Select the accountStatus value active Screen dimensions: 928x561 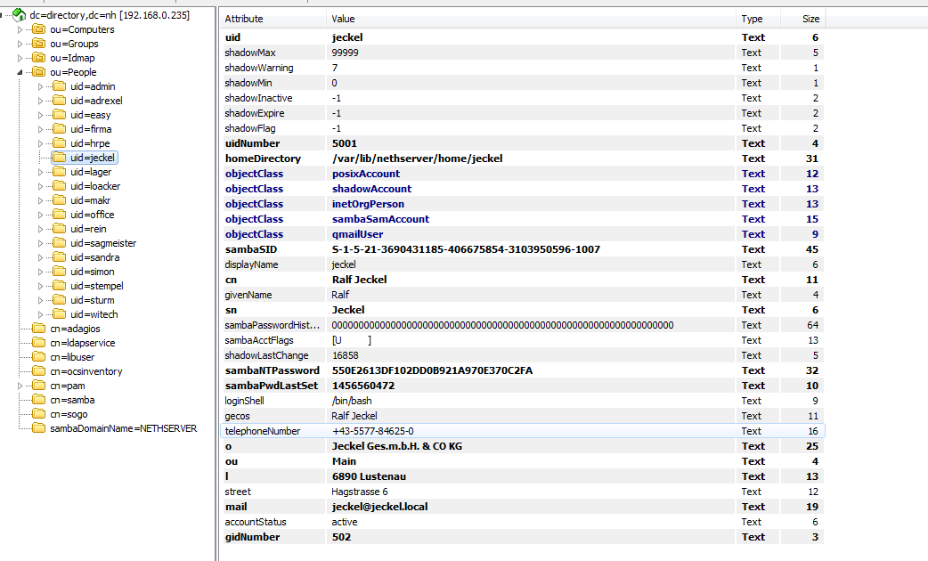pyautogui.click(x=345, y=522)
